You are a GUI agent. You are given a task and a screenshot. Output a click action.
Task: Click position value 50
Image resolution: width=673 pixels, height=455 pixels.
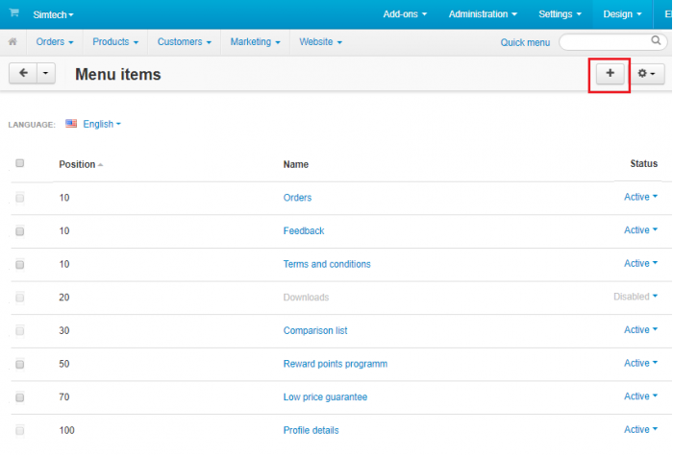(64, 364)
